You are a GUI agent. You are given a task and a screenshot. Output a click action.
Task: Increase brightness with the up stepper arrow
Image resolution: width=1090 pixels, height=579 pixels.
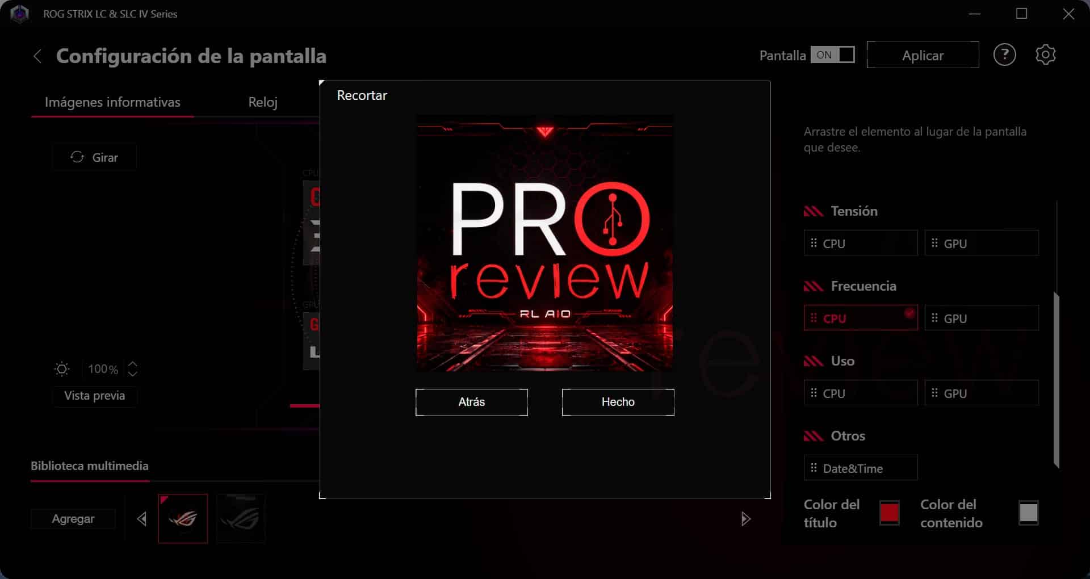pyautogui.click(x=133, y=364)
